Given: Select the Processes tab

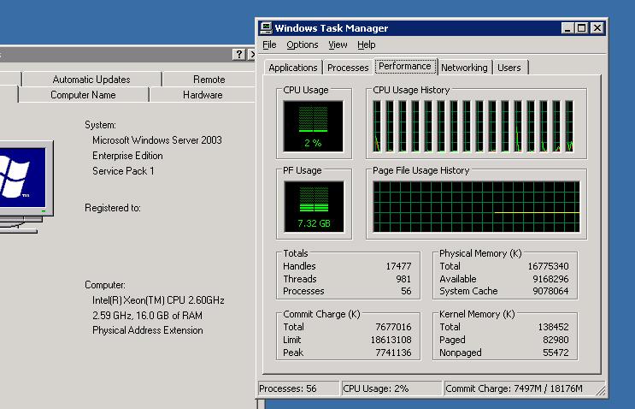Looking at the screenshot, I should [348, 68].
